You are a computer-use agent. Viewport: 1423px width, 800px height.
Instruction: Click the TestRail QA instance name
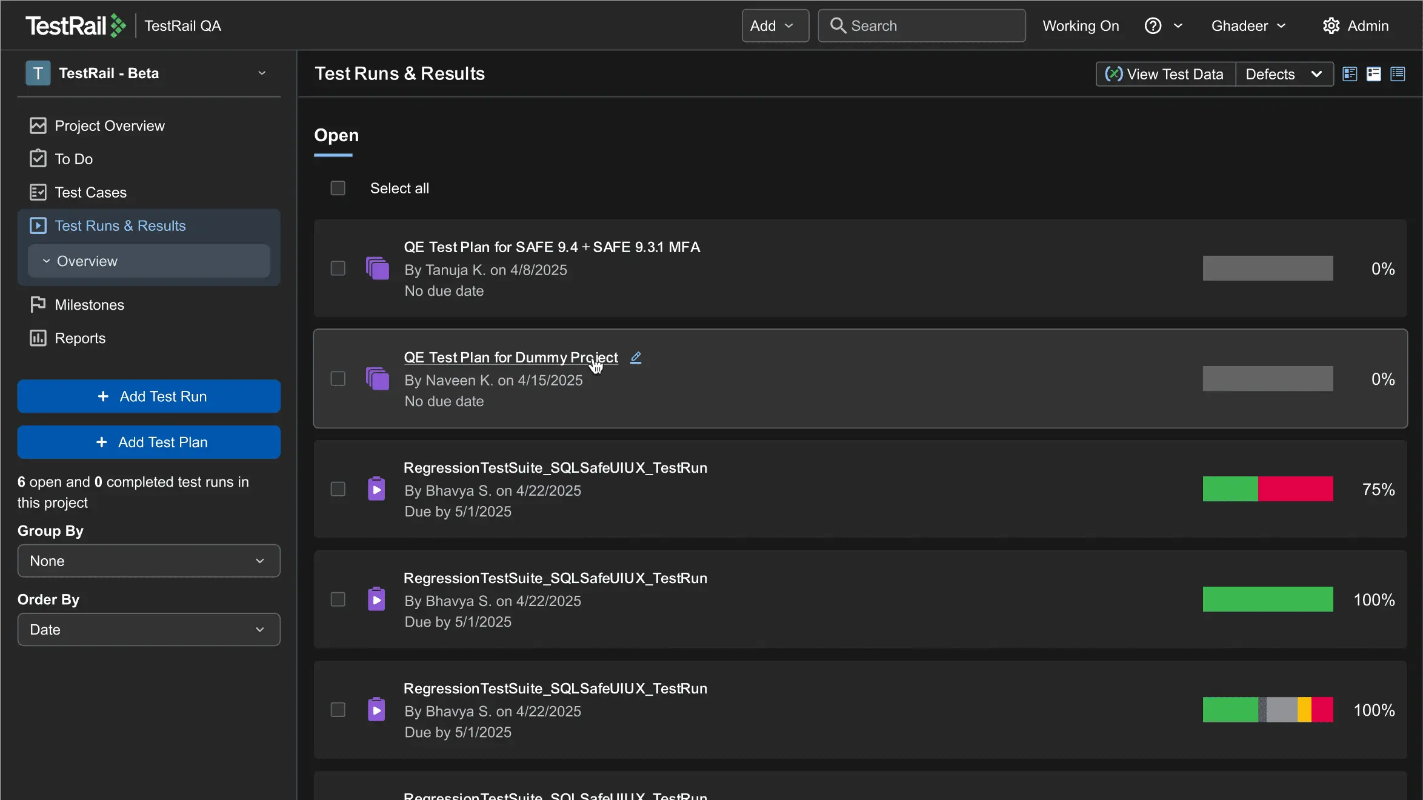182,25
